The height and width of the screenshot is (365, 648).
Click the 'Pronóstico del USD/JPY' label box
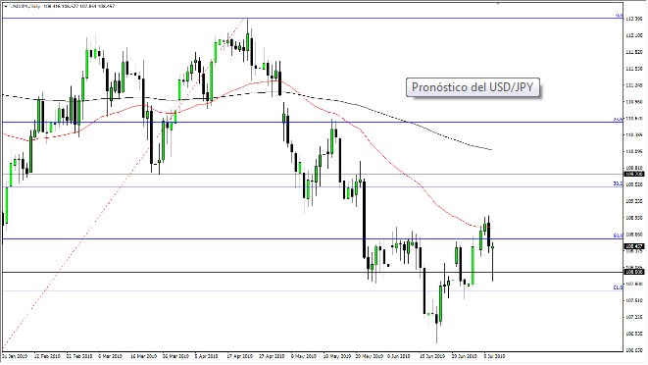(x=473, y=87)
